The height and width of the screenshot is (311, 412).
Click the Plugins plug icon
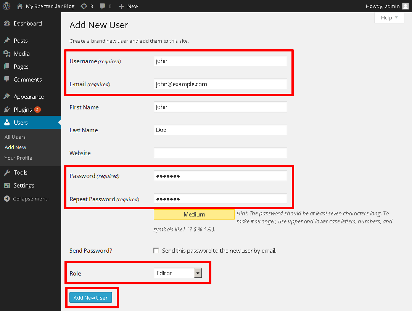point(7,110)
